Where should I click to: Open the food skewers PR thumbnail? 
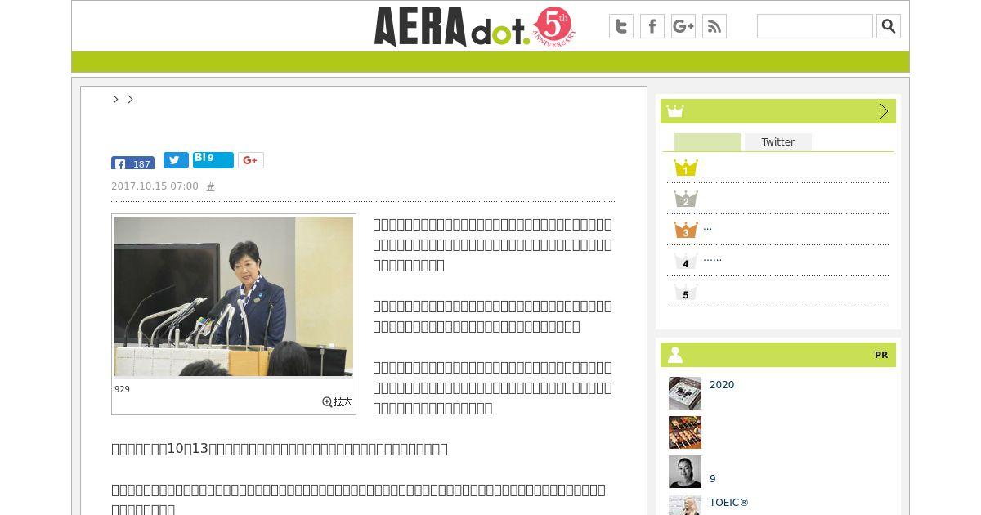[685, 432]
